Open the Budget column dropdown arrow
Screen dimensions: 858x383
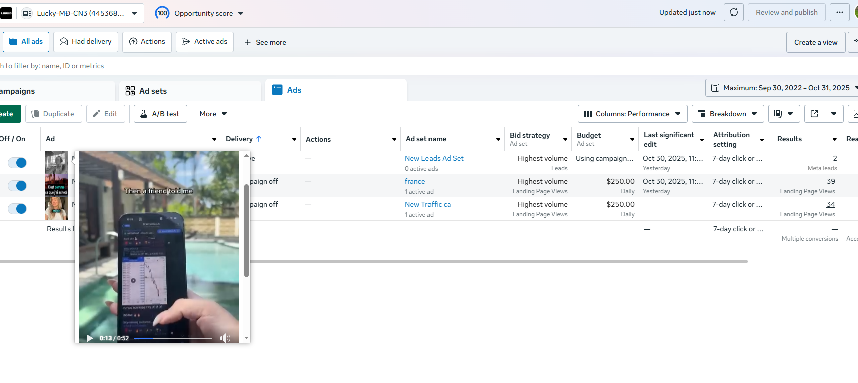point(632,139)
